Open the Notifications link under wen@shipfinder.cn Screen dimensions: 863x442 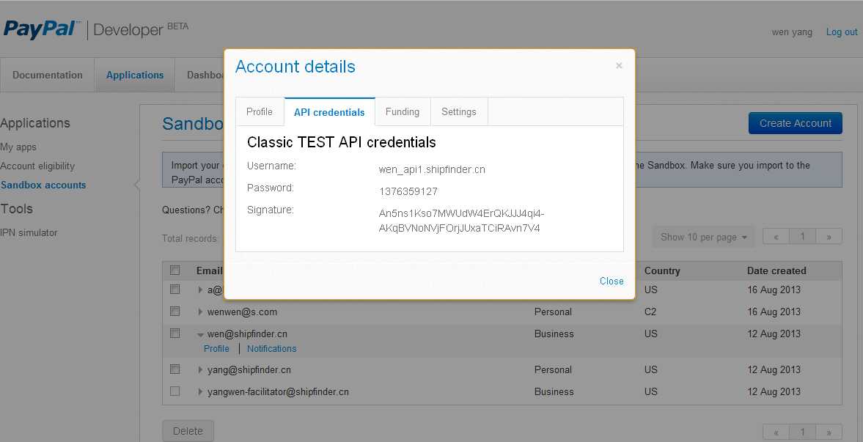[271, 349]
